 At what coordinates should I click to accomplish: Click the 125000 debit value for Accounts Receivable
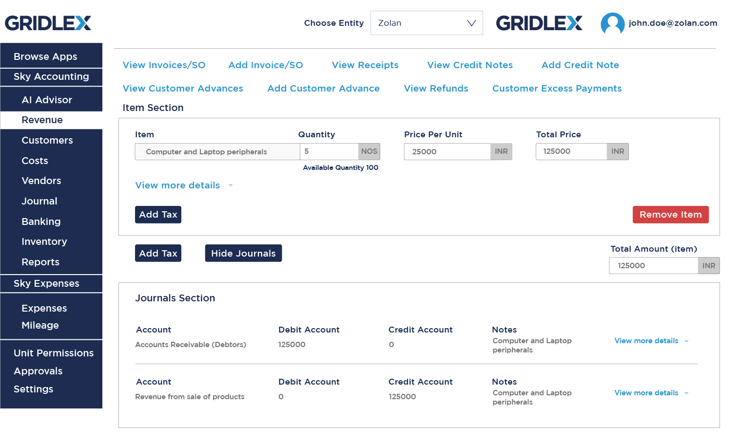(x=292, y=345)
